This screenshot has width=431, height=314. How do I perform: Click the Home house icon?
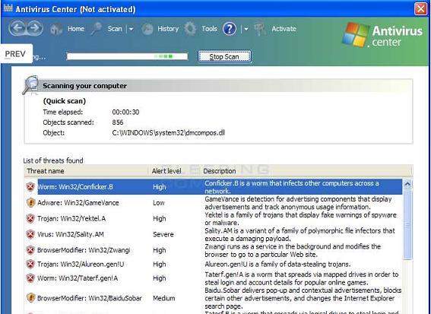tap(56, 29)
